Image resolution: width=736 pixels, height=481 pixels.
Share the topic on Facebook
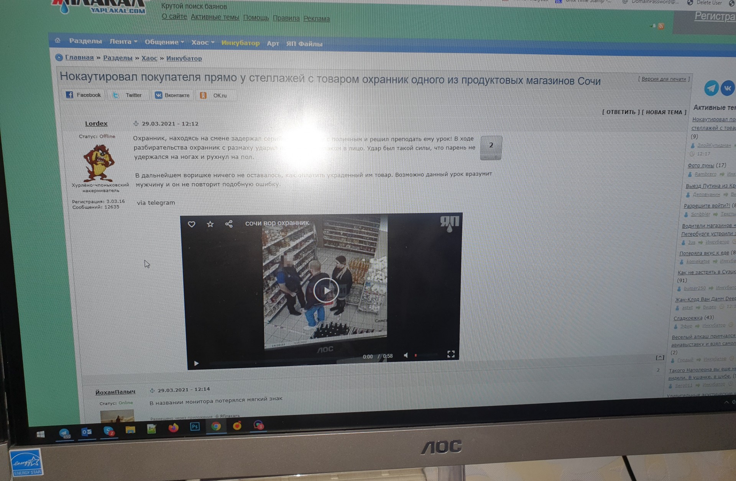(x=83, y=95)
